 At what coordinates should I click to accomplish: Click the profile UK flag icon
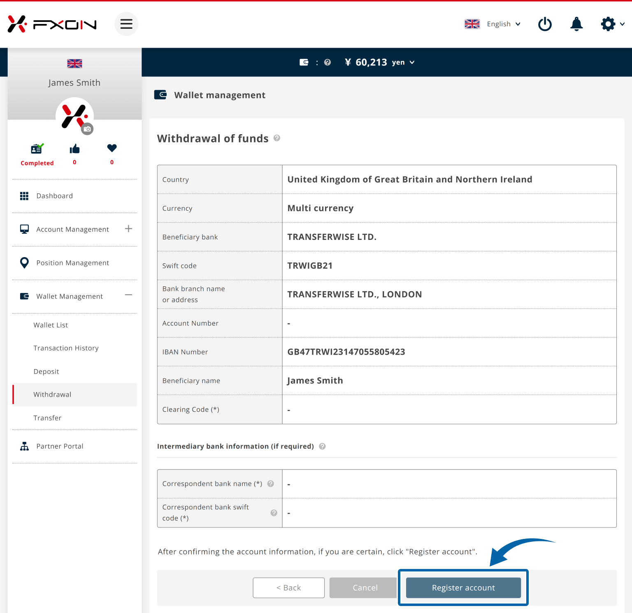tap(74, 63)
